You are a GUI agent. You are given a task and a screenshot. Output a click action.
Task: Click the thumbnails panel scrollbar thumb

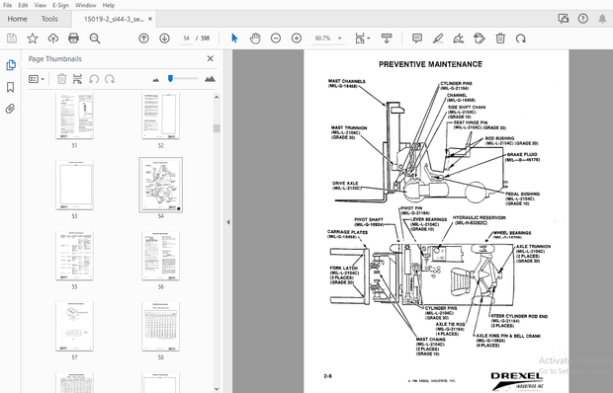pyautogui.click(x=217, y=128)
